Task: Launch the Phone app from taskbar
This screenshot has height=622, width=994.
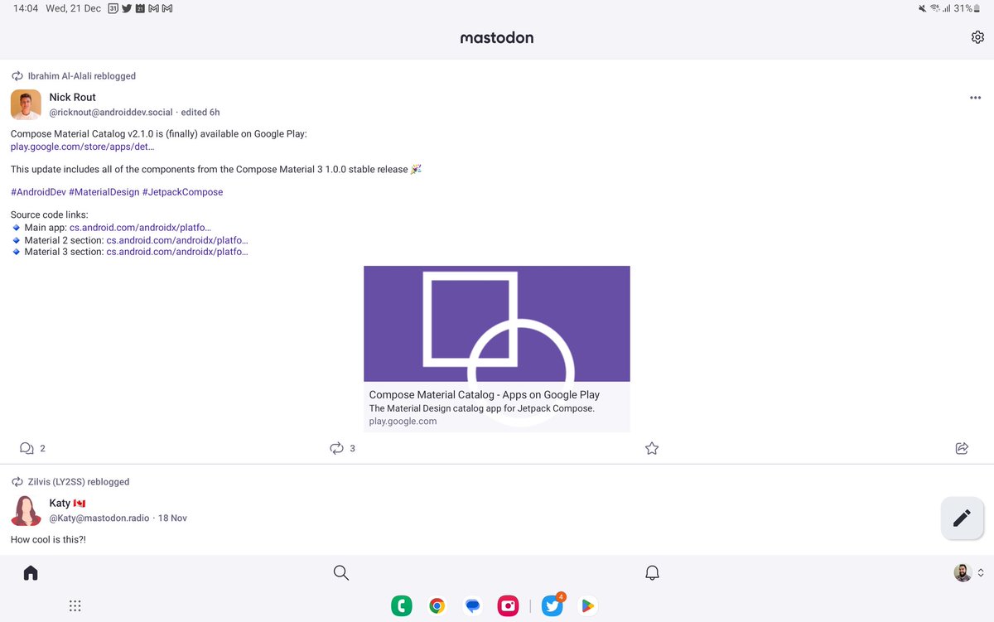Action: point(402,605)
